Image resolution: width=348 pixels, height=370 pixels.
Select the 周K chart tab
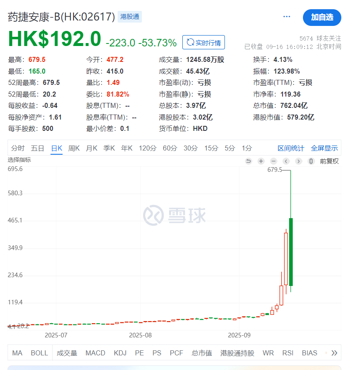coord(74,148)
